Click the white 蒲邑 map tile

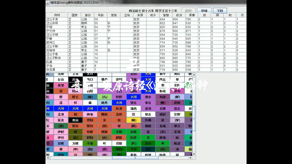[134, 108]
